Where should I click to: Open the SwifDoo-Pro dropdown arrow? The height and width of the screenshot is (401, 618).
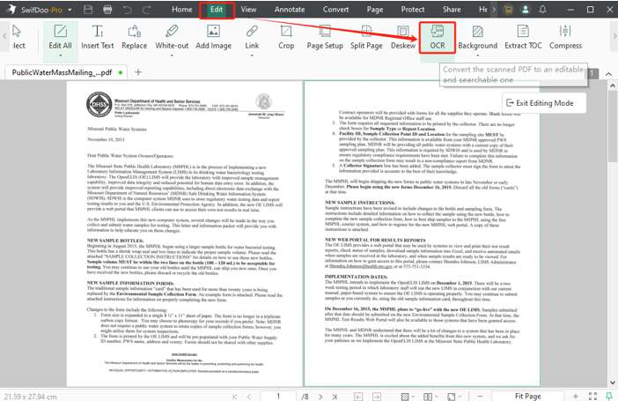pos(70,10)
